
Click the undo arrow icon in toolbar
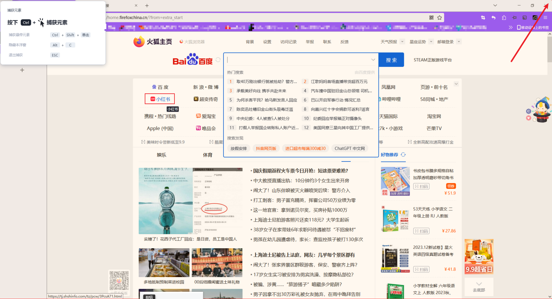tap(493, 18)
